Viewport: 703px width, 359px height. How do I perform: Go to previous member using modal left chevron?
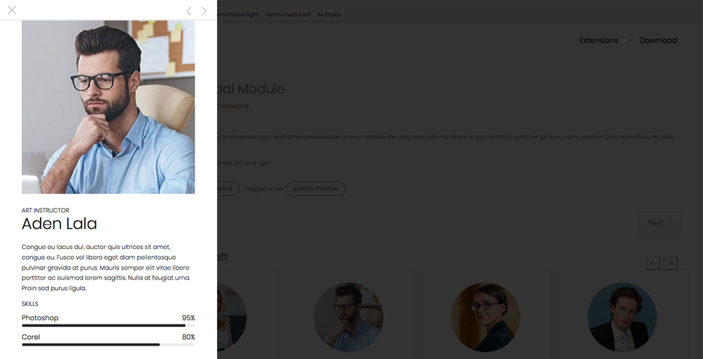coord(188,11)
